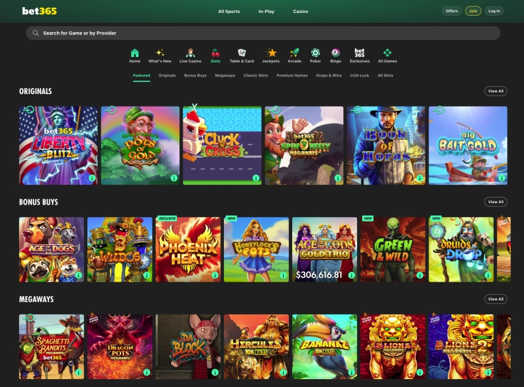Viewport: 524px width, 387px height.
Task: Open 5 Lions Megaways 2 thumbnail
Action: tap(461, 346)
